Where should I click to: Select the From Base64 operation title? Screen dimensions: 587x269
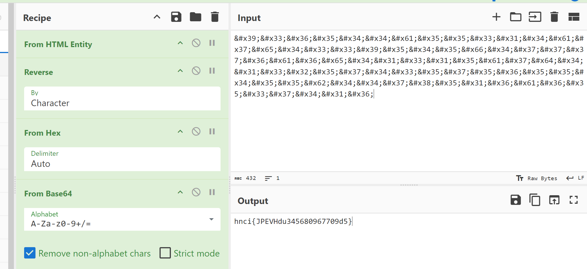click(x=48, y=194)
